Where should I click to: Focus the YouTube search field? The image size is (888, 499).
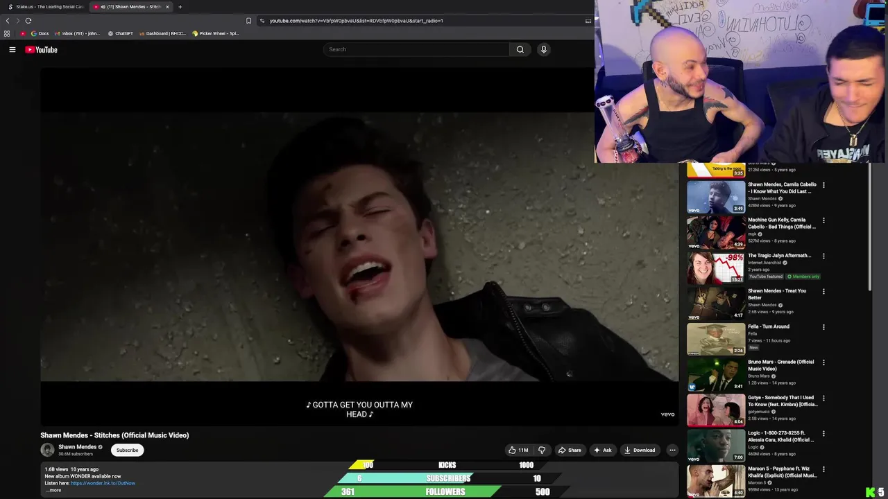416,49
